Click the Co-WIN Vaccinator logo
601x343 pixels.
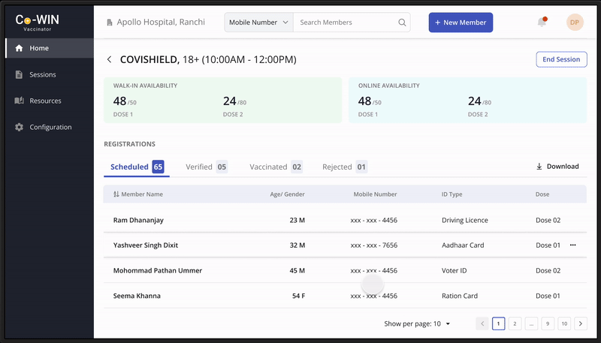(x=37, y=23)
